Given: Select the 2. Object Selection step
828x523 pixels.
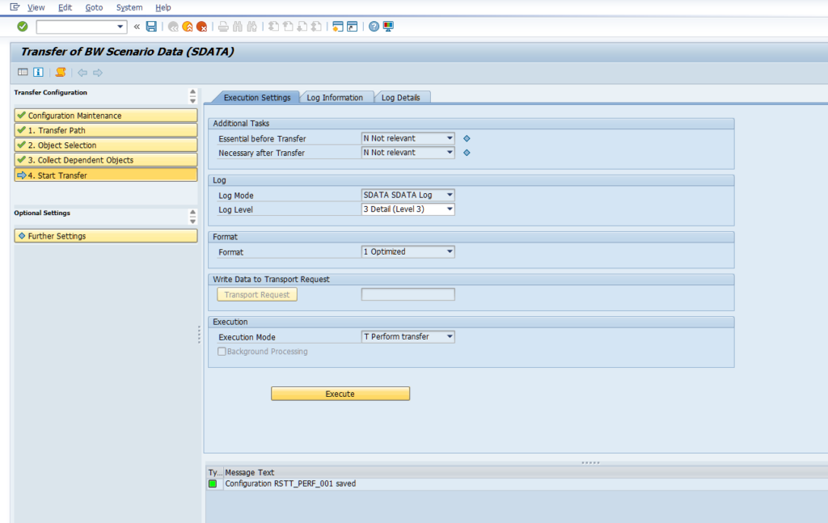Looking at the screenshot, I should pos(105,146).
